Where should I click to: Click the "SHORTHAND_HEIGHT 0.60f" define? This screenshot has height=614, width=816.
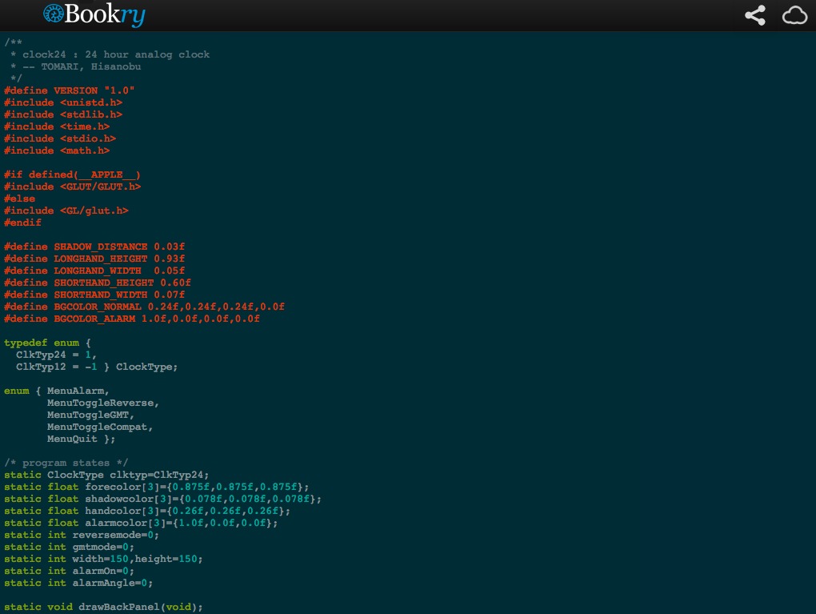pyautogui.click(x=98, y=283)
